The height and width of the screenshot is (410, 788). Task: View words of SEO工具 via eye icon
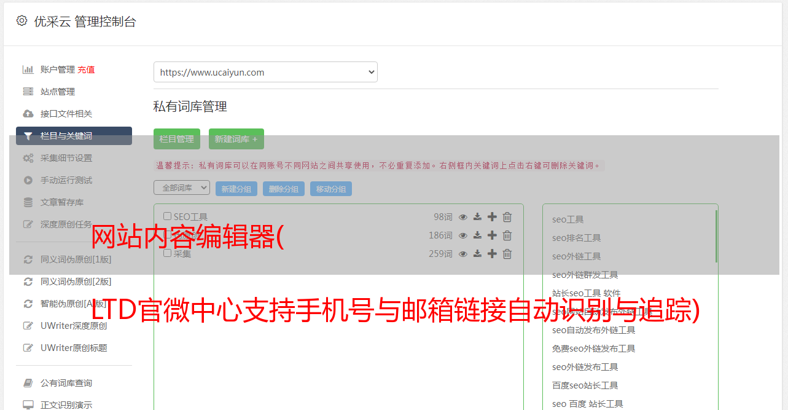coord(463,217)
